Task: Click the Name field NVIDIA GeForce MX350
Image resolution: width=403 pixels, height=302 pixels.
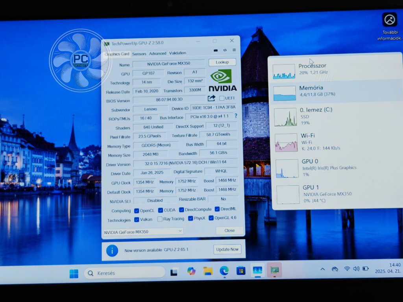Action: [168, 63]
